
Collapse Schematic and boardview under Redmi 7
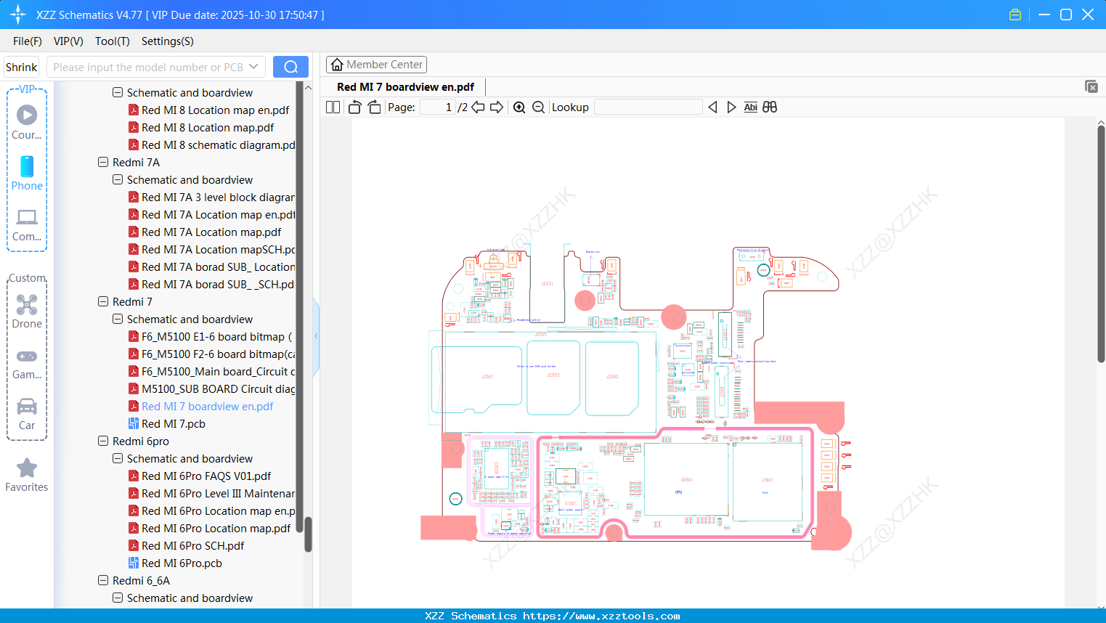[118, 319]
